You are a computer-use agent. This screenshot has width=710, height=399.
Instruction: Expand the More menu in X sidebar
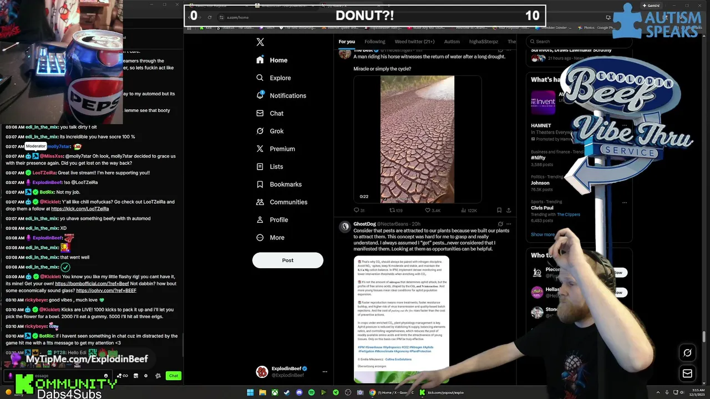[270, 237]
